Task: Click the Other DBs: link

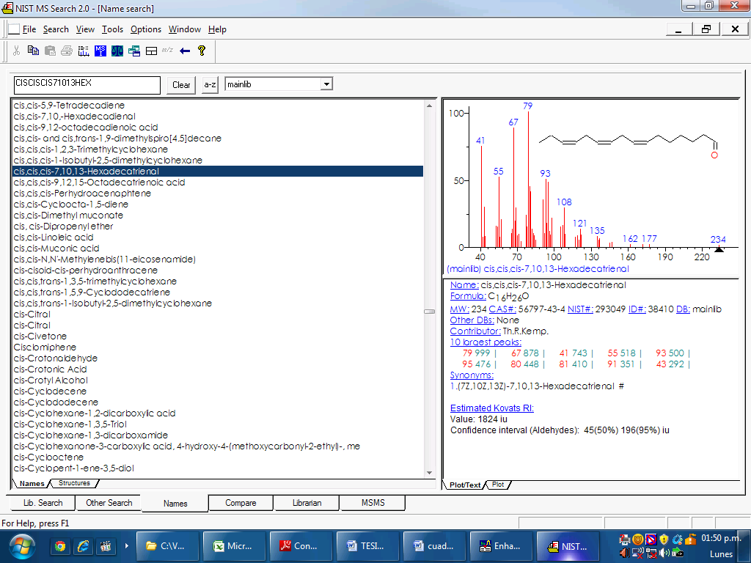Action: 472,320
